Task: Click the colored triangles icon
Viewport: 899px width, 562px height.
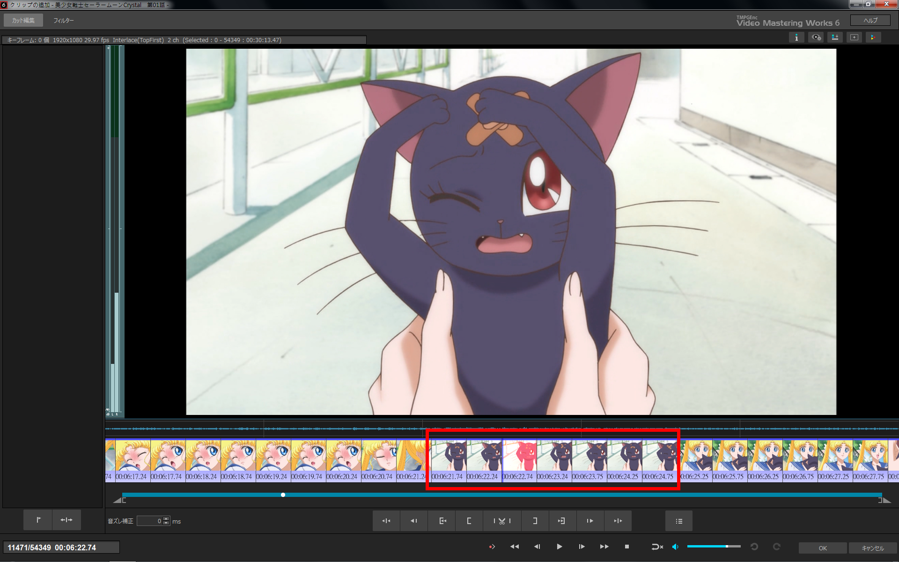Action: tap(873, 37)
